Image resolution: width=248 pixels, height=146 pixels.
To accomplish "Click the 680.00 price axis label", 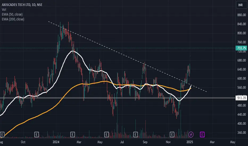I will [x=242, y=60].
